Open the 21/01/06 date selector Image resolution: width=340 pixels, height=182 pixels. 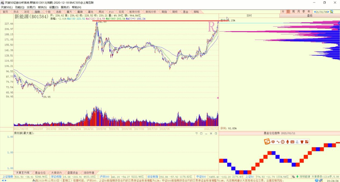click(x=321, y=12)
